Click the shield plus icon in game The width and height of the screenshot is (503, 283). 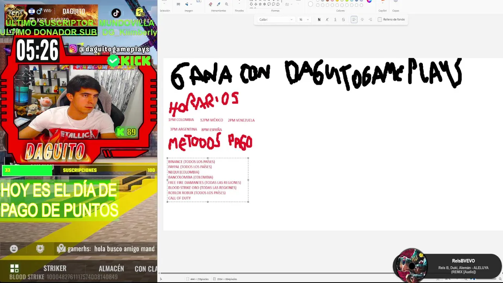click(40, 249)
